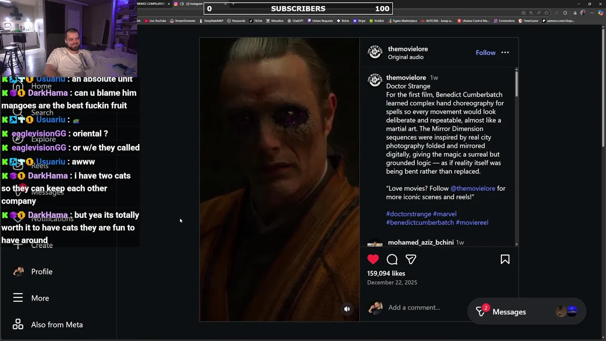Open the ChatGPT bookmark
This screenshot has width=606, height=341.
click(x=295, y=21)
